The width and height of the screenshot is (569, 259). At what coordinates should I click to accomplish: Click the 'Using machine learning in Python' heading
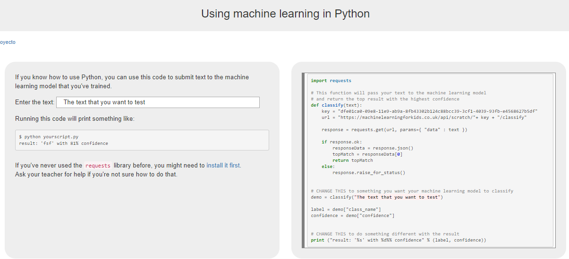285,14
